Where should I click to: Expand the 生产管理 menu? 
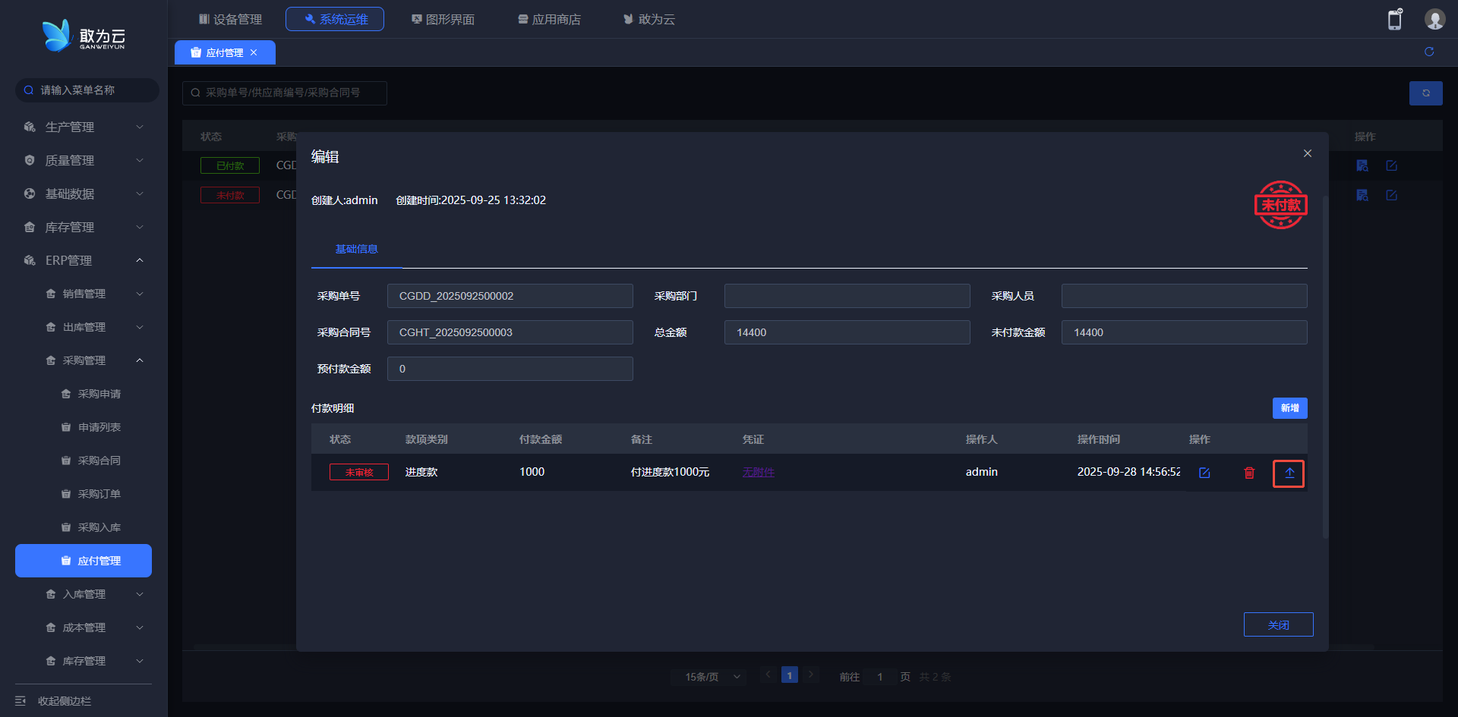tap(84, 127)
